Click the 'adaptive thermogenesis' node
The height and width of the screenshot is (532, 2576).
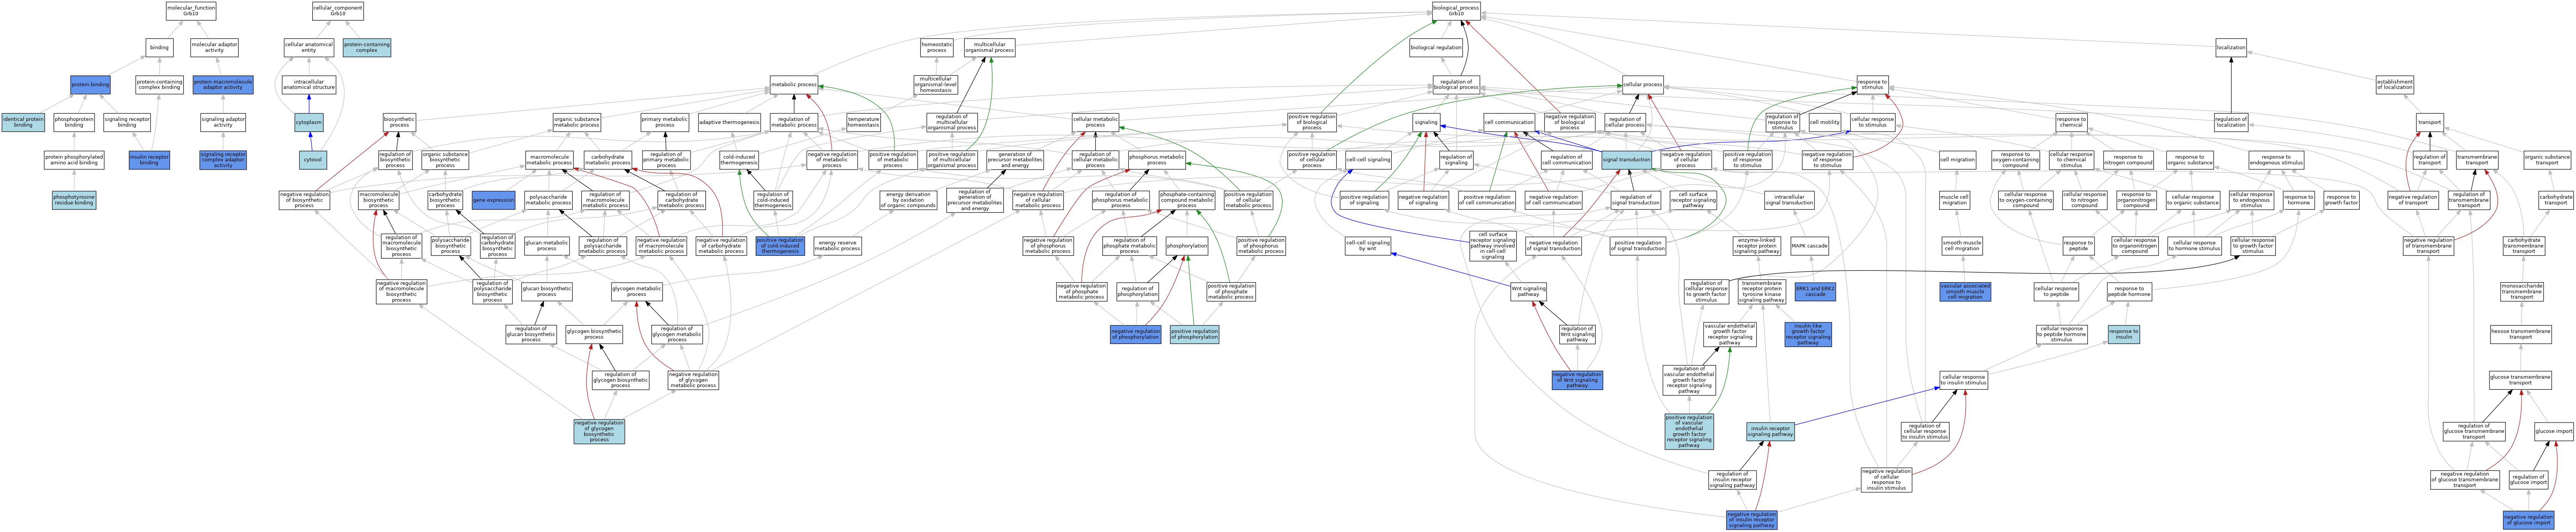coord(729,122)
